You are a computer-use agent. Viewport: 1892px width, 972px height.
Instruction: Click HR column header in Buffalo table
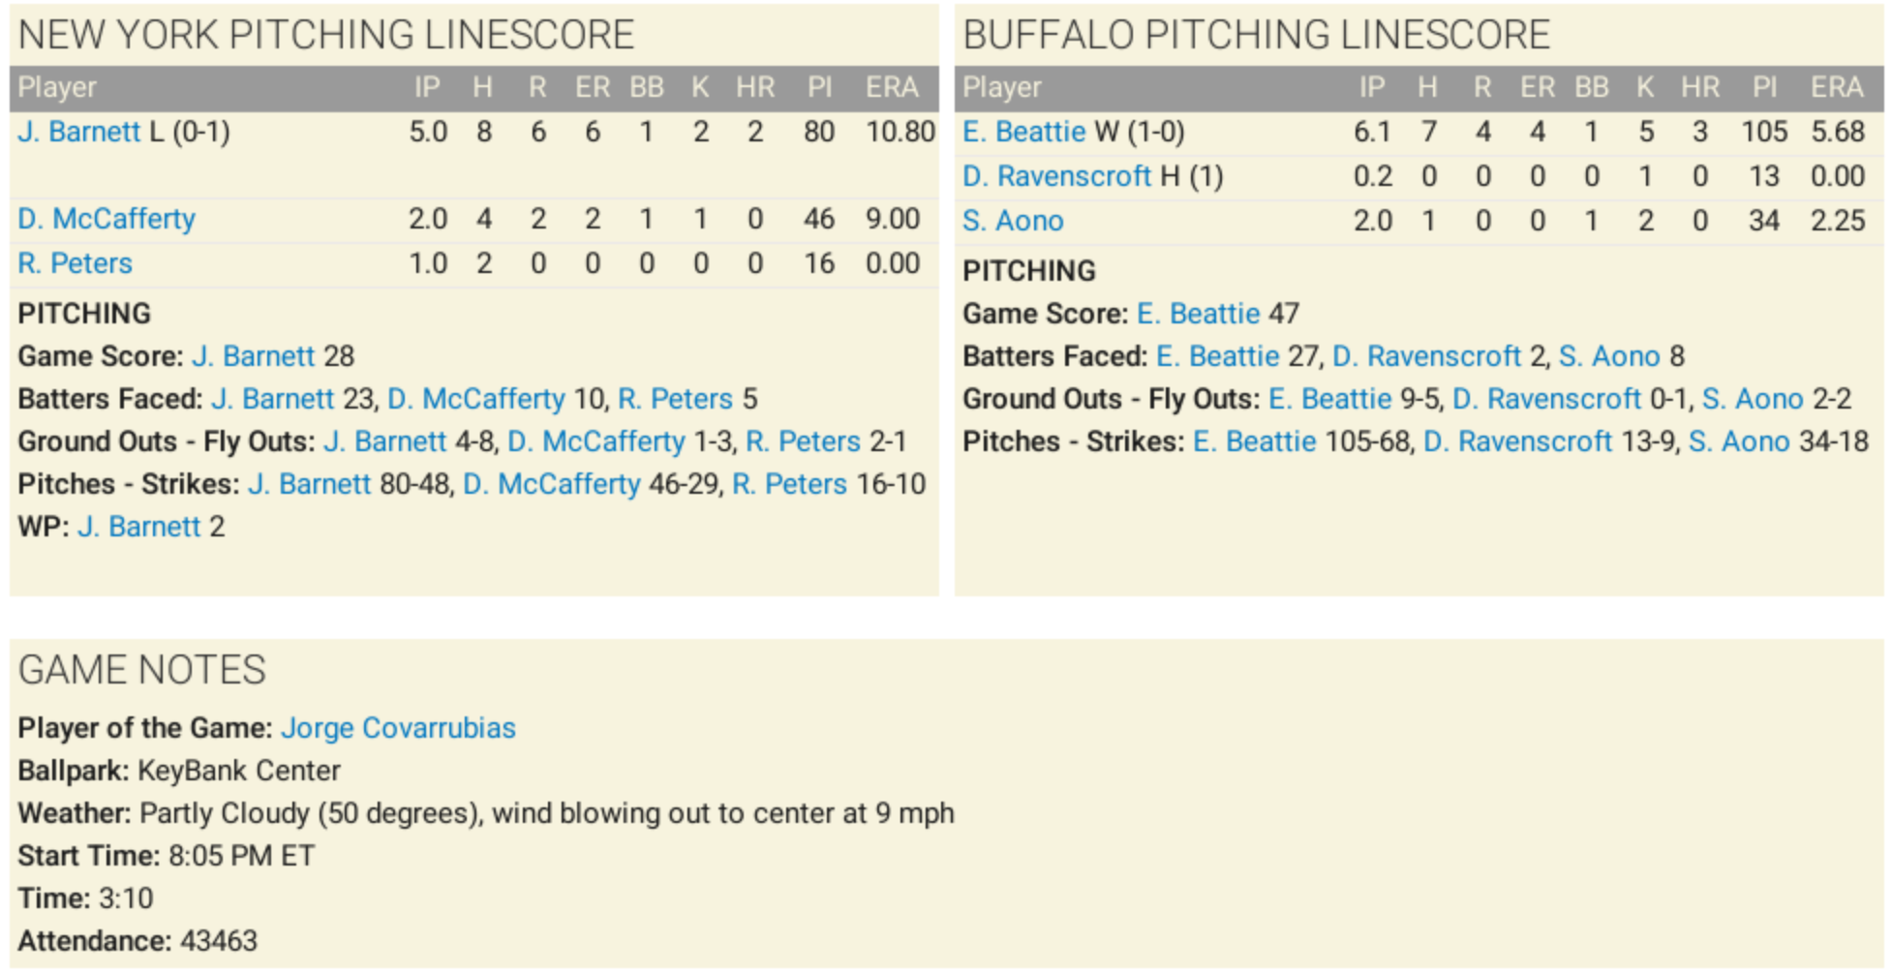1700,87
